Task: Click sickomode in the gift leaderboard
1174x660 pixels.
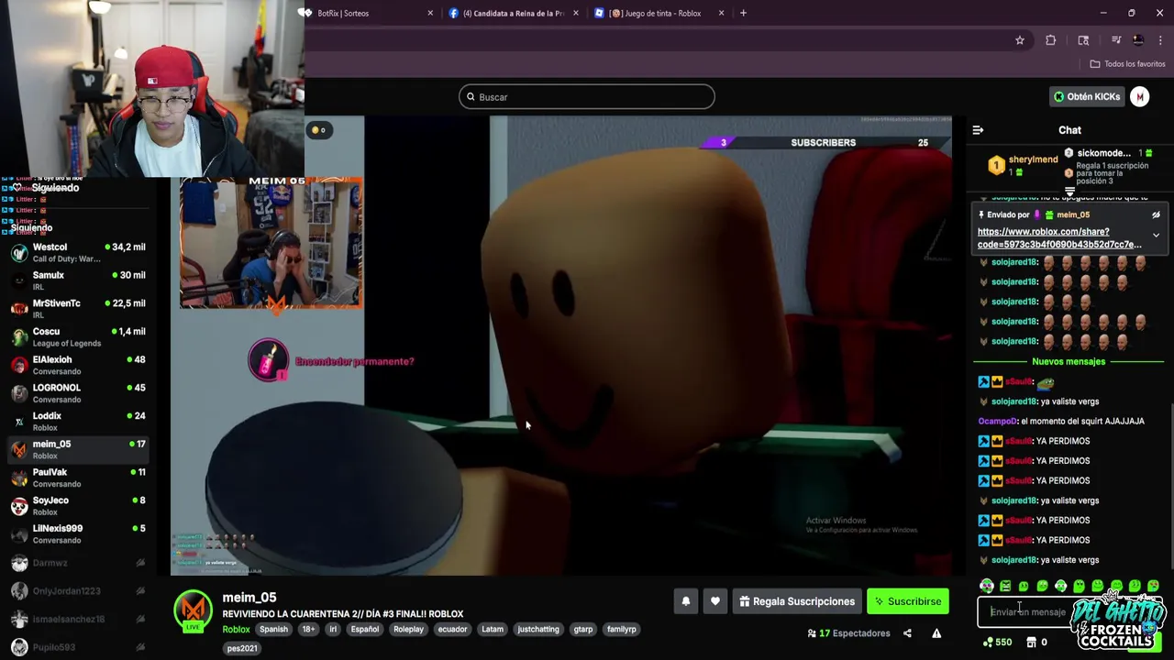Action: tap(1103, 153)
